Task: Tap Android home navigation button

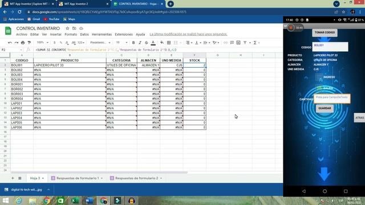Action: (x=325, y=191)
